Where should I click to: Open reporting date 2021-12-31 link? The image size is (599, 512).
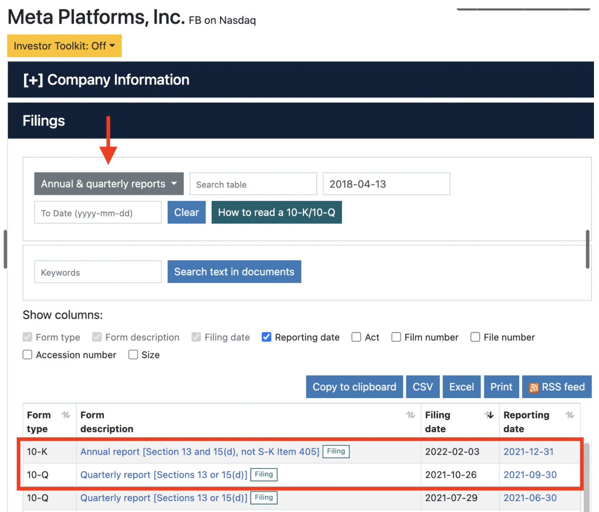click(x=529, y=452)
